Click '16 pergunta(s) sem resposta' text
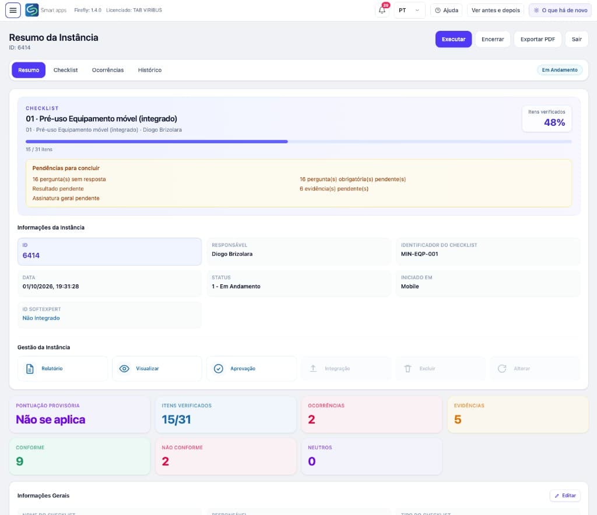597x515 pixels. coord(69,179)
